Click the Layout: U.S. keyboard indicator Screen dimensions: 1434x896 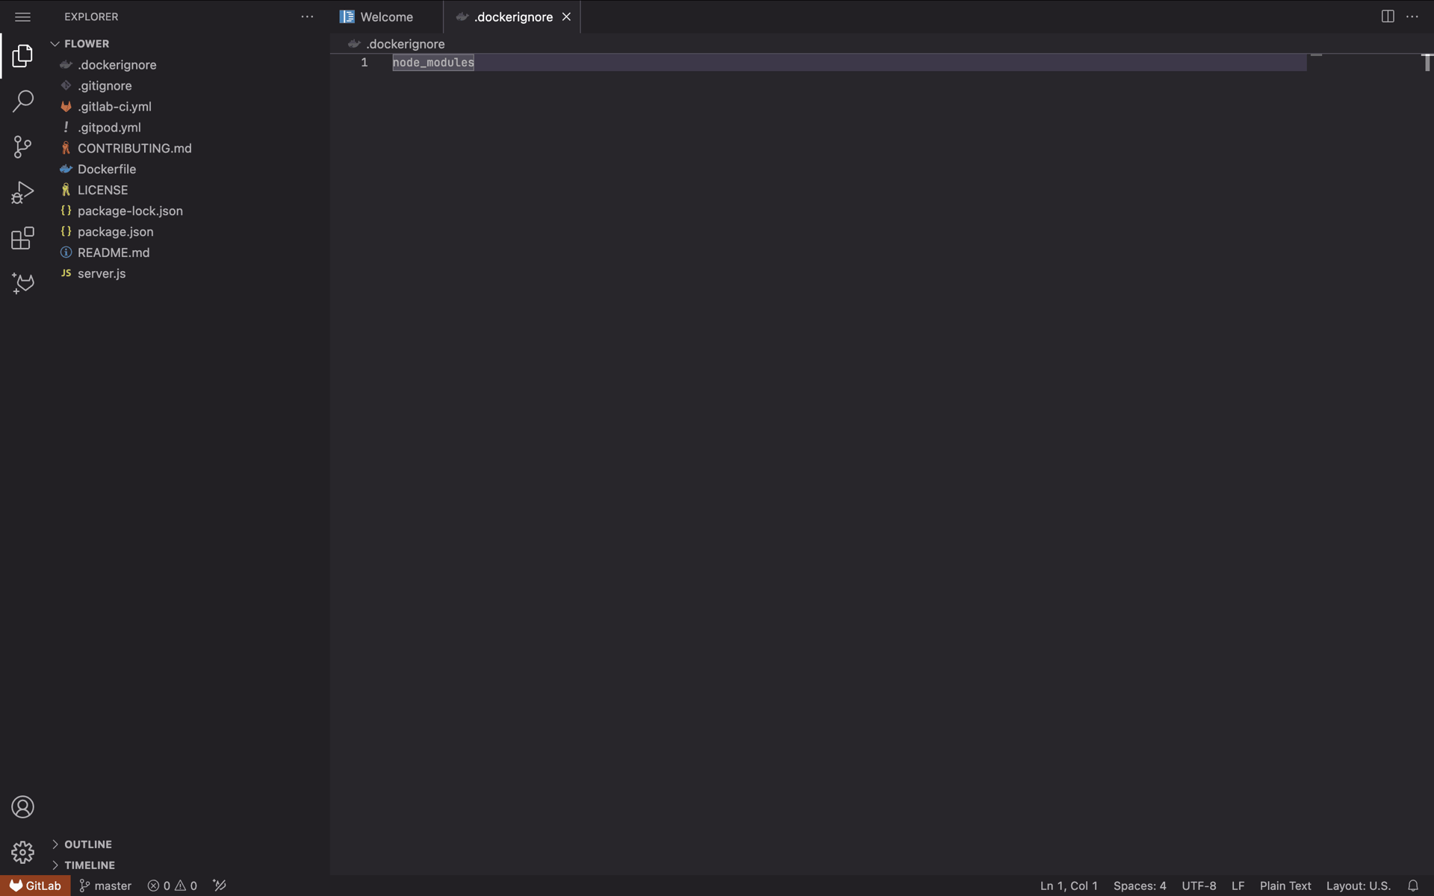[1358, 886]
